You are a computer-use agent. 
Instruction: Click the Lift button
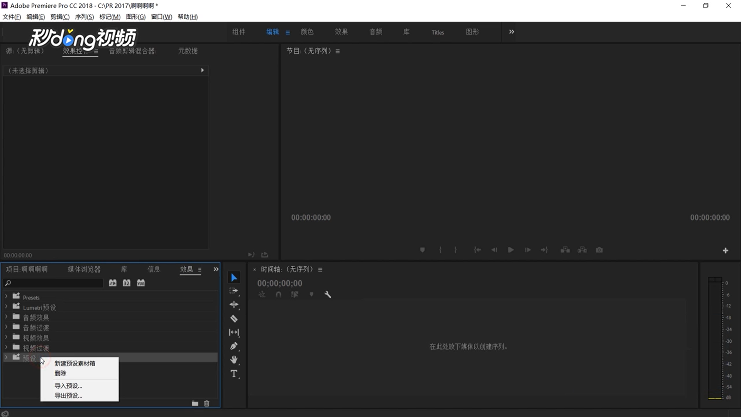[565, 250]
